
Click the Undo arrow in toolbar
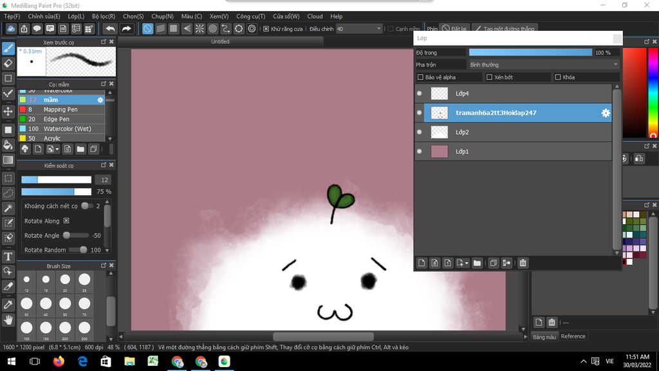click(x=110, y=28)
